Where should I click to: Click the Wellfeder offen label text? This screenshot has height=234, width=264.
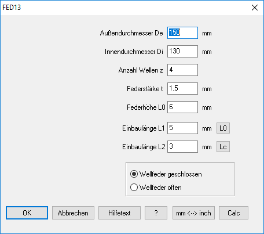pos(160,188)
